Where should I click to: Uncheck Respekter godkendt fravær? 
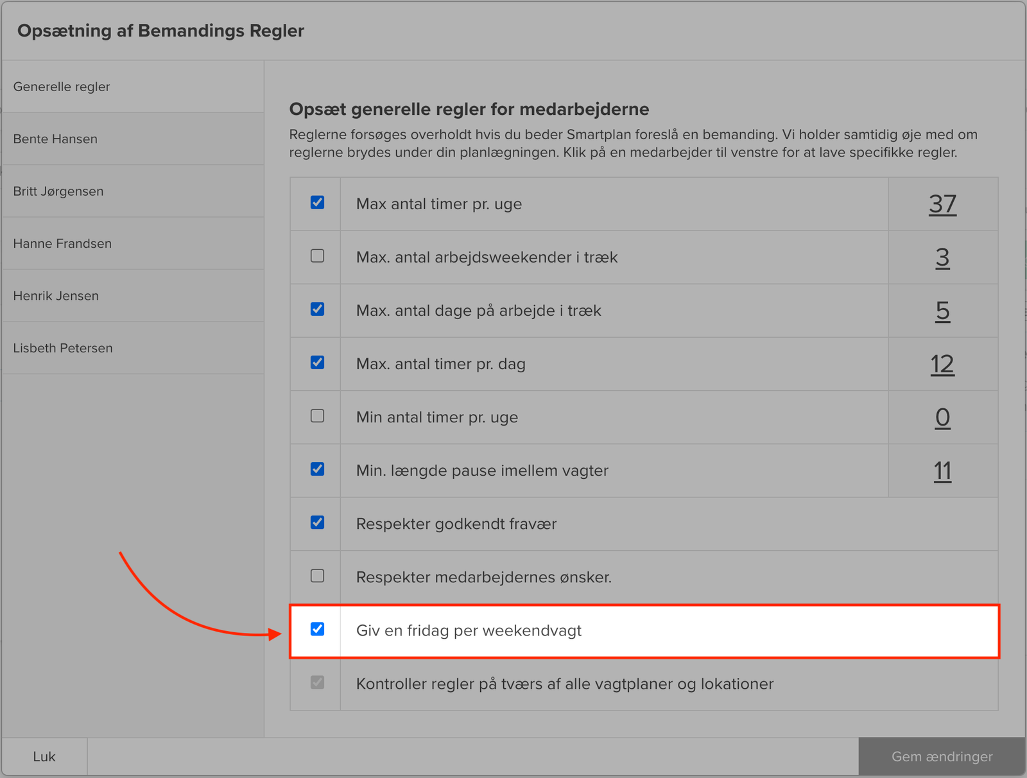click(x=317, y=523)
